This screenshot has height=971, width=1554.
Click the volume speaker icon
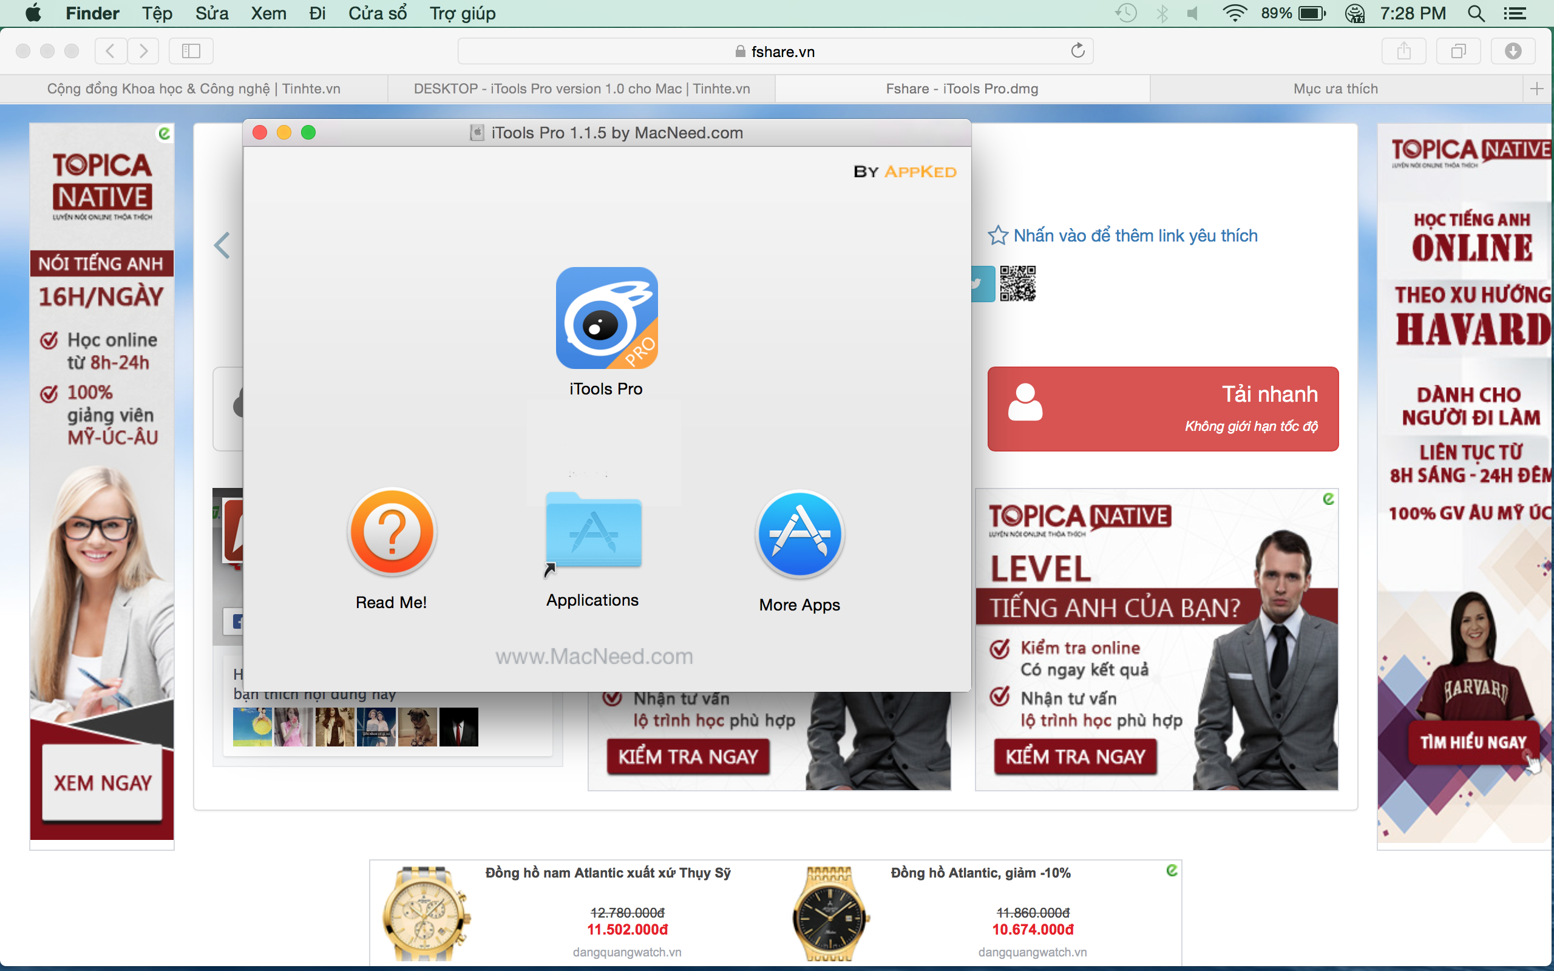coord(1193,13)
